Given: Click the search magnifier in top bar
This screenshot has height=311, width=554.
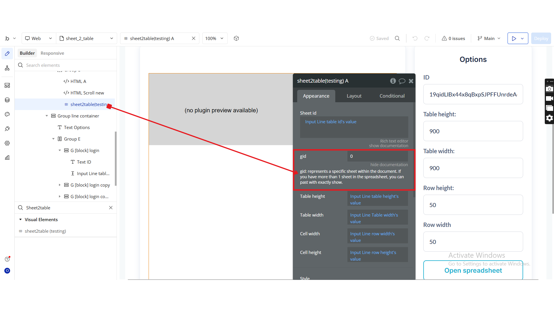Looking at the screenshot, I should pos(397,38).
